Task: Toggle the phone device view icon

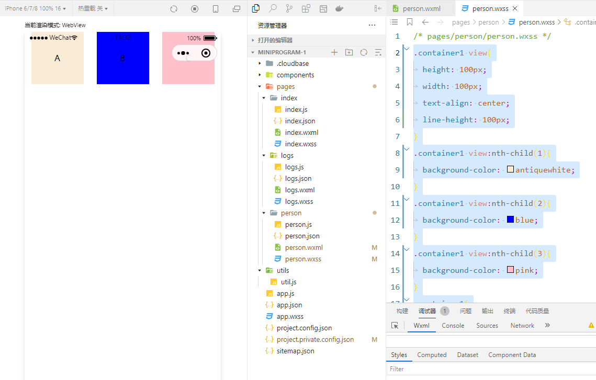Action: pos(216,9)
